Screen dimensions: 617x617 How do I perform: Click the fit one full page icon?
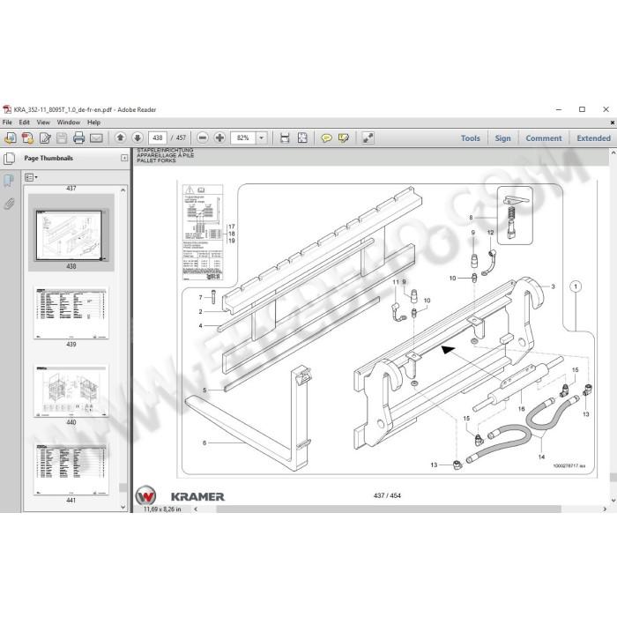point(302,138)
